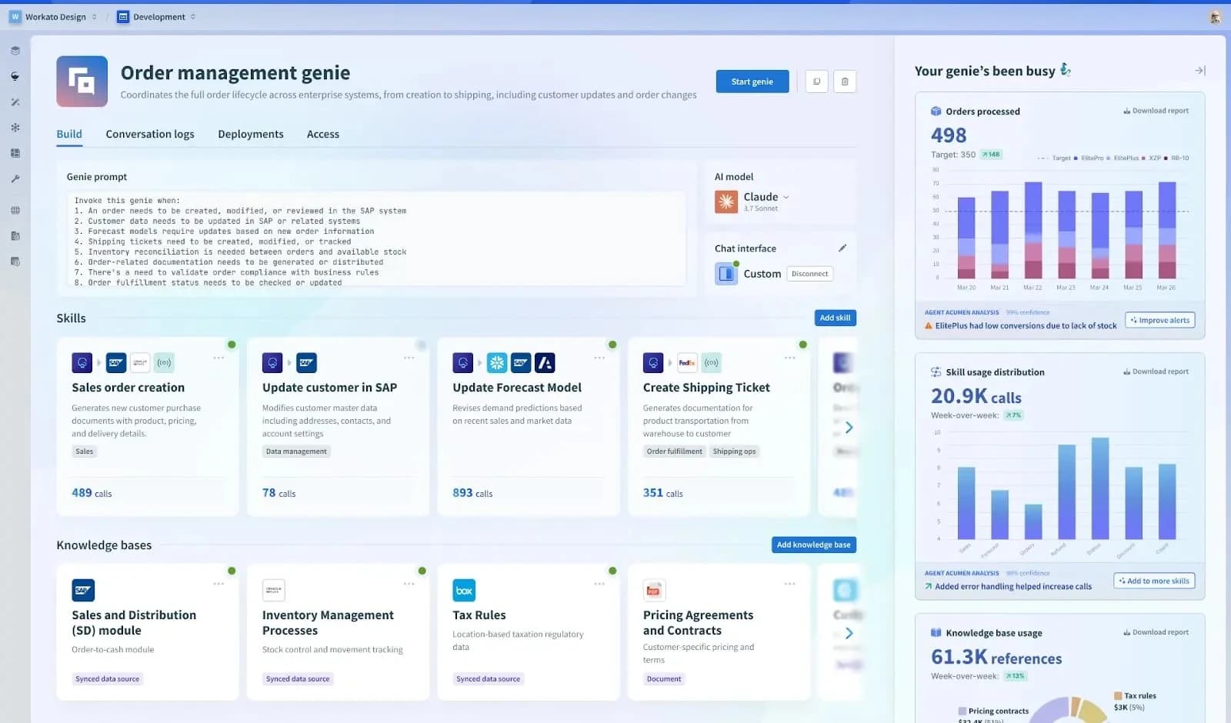The image size is (1231, 723).
Task: Click the Custom chat interface icon
Action: tap(726, 273)
